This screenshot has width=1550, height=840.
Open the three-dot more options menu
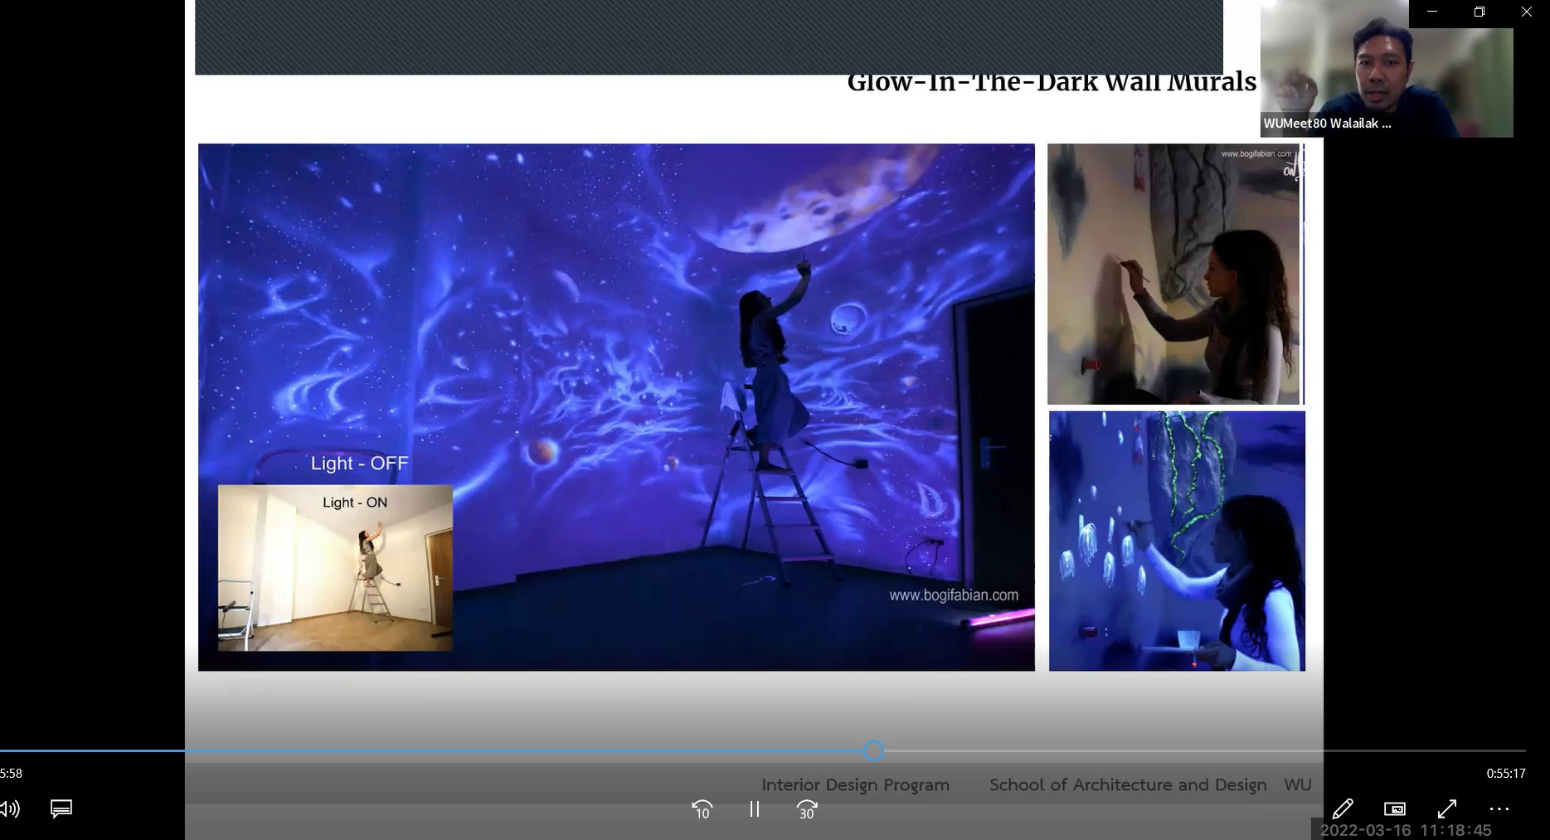pos(1499,809)
